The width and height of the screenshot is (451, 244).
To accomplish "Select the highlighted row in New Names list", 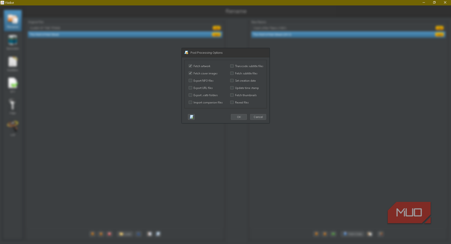I will 348,34.
